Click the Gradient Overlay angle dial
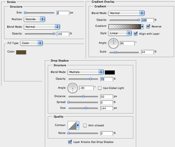This screenshot has height=147, width=175. [x=113, y=43]
